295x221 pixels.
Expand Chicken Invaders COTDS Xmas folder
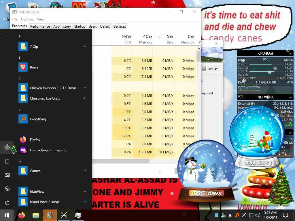tap(85, 88)
